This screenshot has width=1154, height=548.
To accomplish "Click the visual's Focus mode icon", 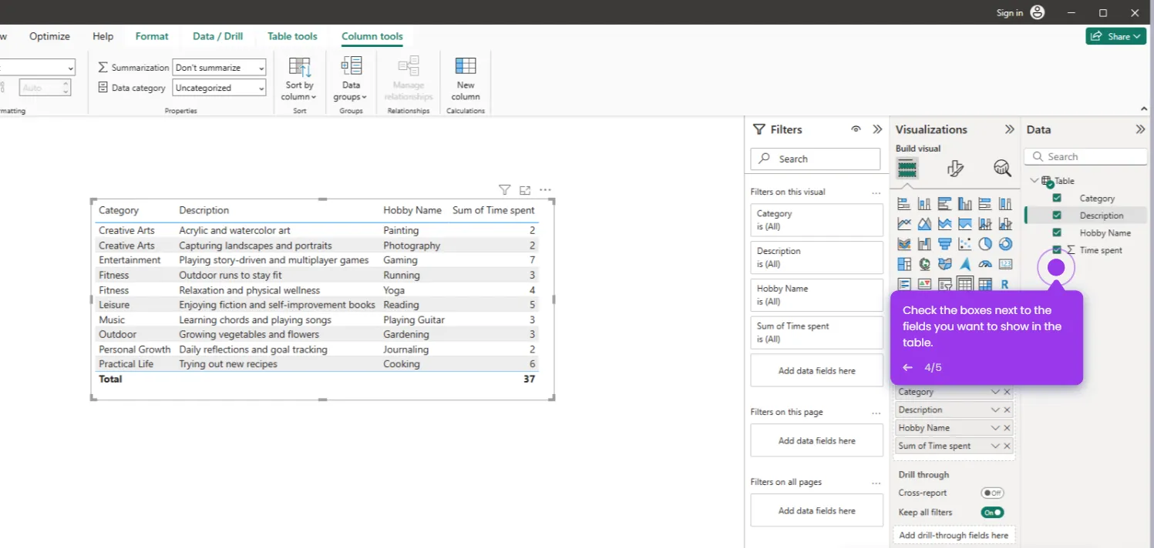I will click(525, 190).
